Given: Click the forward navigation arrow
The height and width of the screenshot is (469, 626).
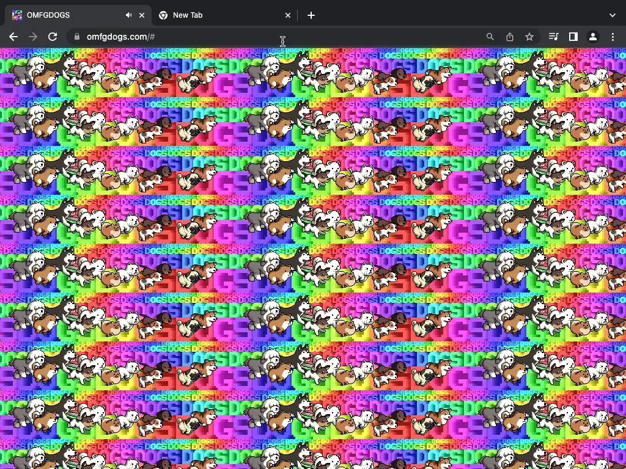Looking at the screenshot, I should (33, 37).
